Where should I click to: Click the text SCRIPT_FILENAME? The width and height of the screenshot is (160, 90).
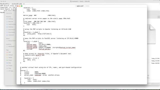point(45,47)
